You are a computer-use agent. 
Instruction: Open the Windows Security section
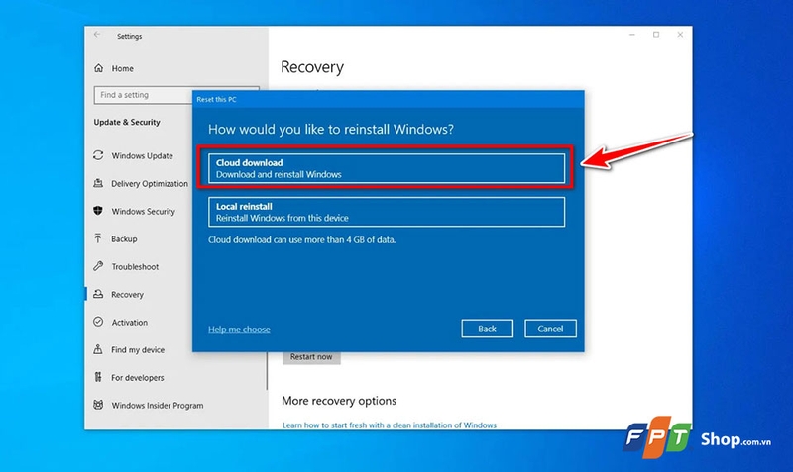(x=143, y=212)
